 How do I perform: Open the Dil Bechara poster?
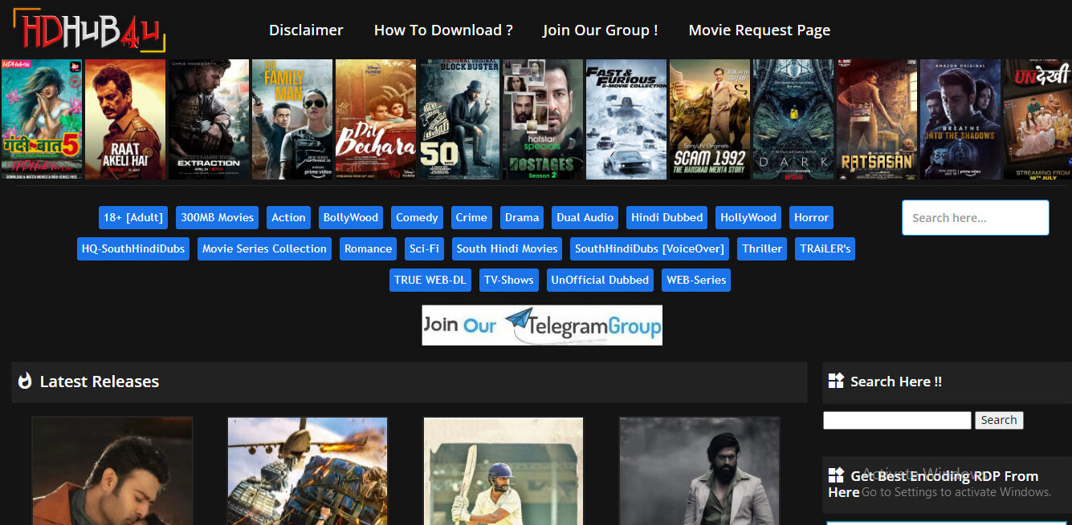tap(375, 119)
